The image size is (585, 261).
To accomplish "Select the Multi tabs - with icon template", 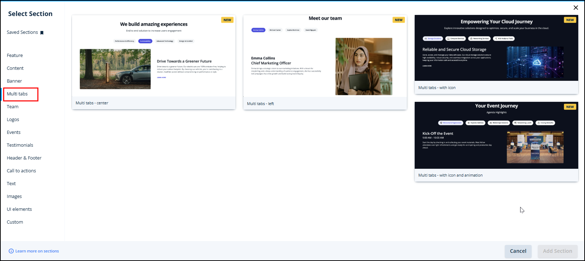I will [496, 53].
